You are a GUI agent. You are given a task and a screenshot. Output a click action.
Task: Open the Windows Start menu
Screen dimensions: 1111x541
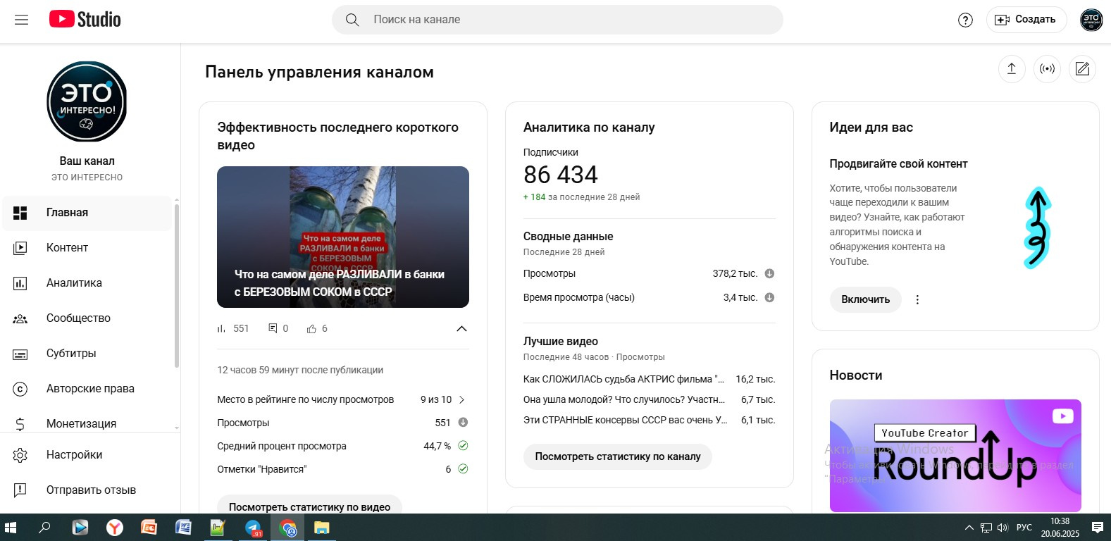11,527
